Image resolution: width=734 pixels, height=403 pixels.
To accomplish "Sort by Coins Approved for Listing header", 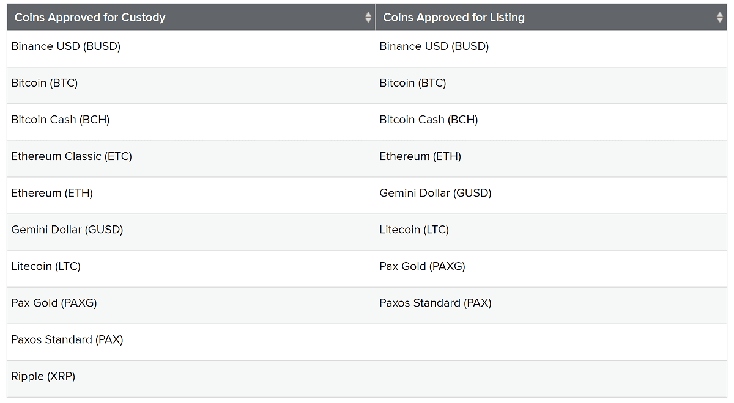I will coord(454,17).
